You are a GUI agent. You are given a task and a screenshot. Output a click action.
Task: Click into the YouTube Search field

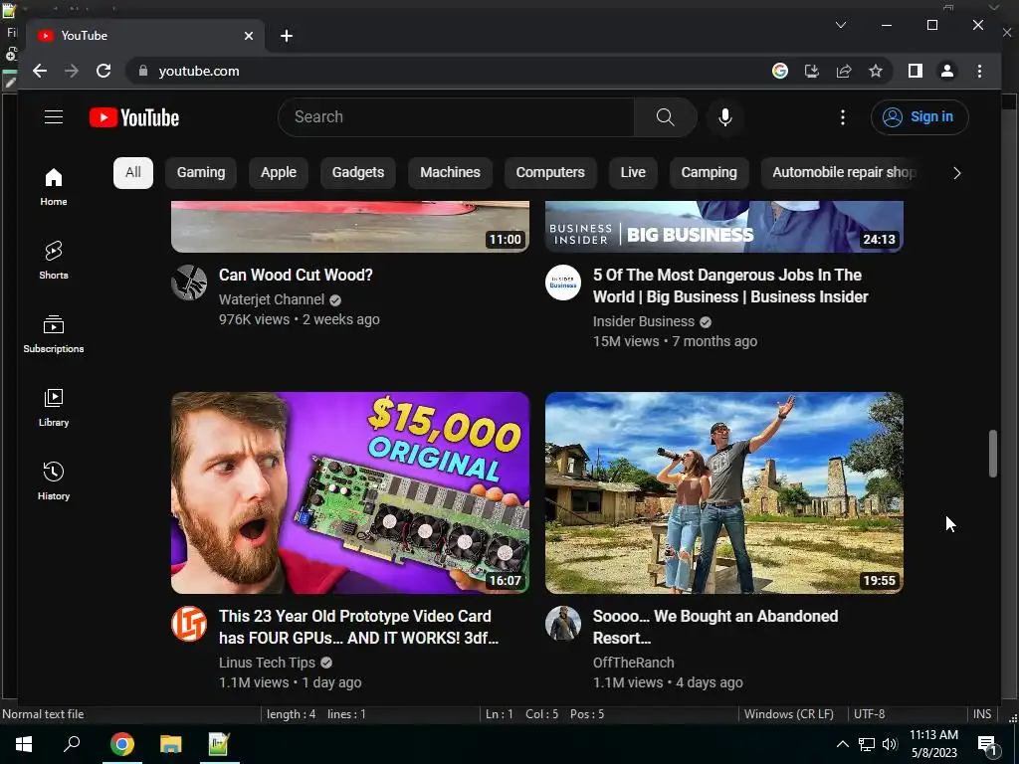coord(456,117)
